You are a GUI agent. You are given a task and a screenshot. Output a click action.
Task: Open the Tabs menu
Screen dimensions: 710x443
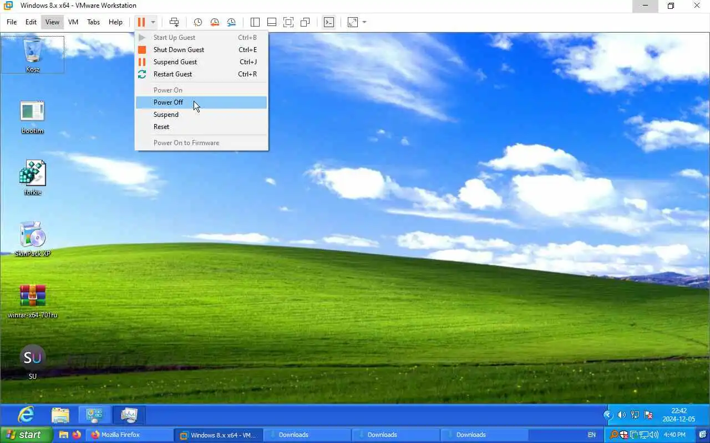pos(94,22)
